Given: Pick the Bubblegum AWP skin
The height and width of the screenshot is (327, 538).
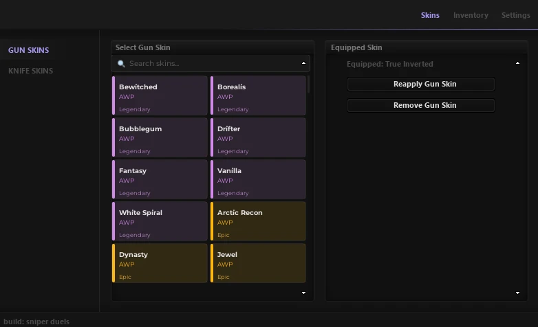Looking at the screenshot, I should [x=160, y=137].
